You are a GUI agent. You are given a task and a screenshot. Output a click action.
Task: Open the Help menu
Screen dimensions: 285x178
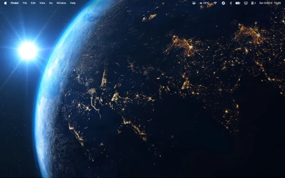(73, 3)
